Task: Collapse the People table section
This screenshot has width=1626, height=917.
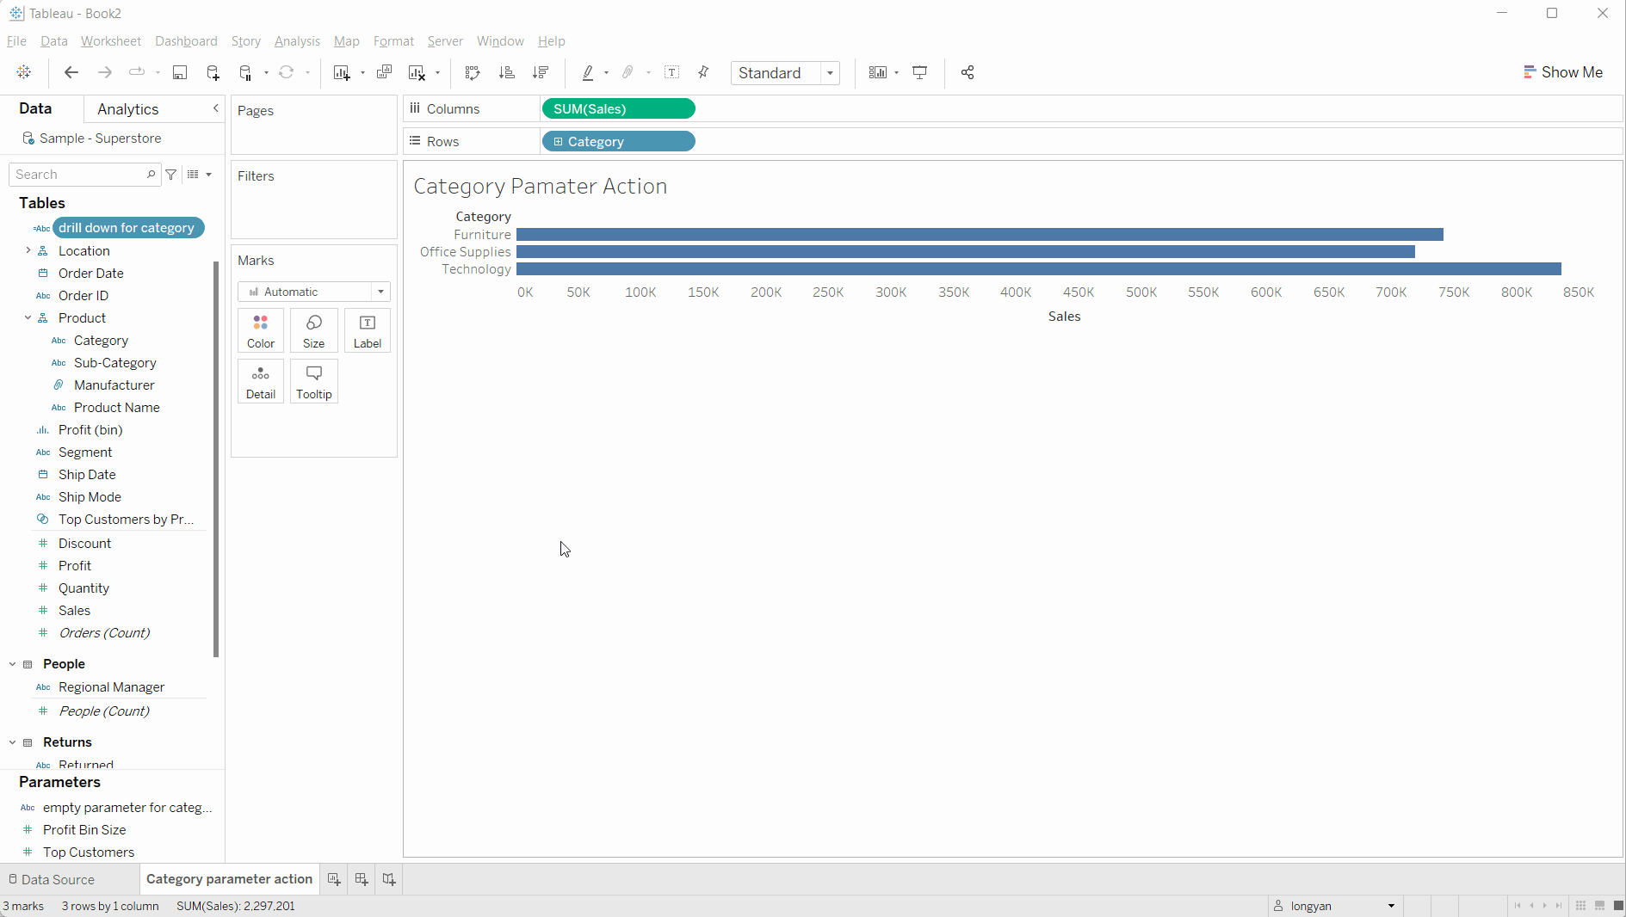Action: pos(12,664)
